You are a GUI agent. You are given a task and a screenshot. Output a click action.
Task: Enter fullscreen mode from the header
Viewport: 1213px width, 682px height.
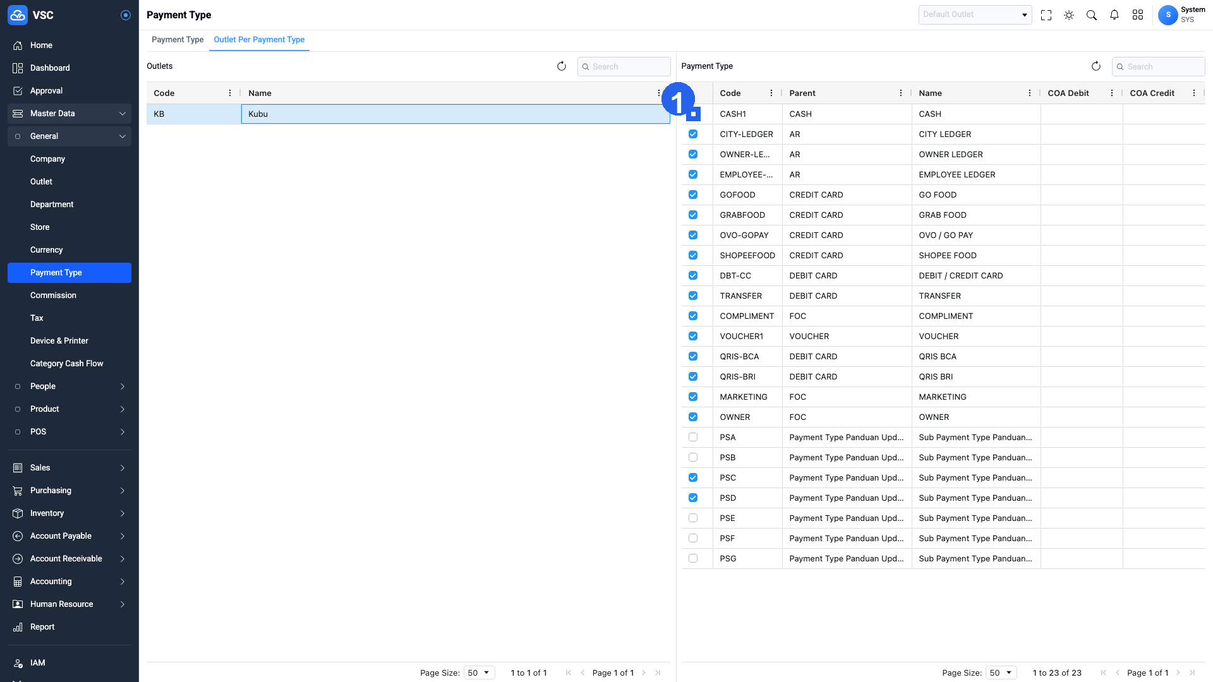click(x=1046, y=15)
